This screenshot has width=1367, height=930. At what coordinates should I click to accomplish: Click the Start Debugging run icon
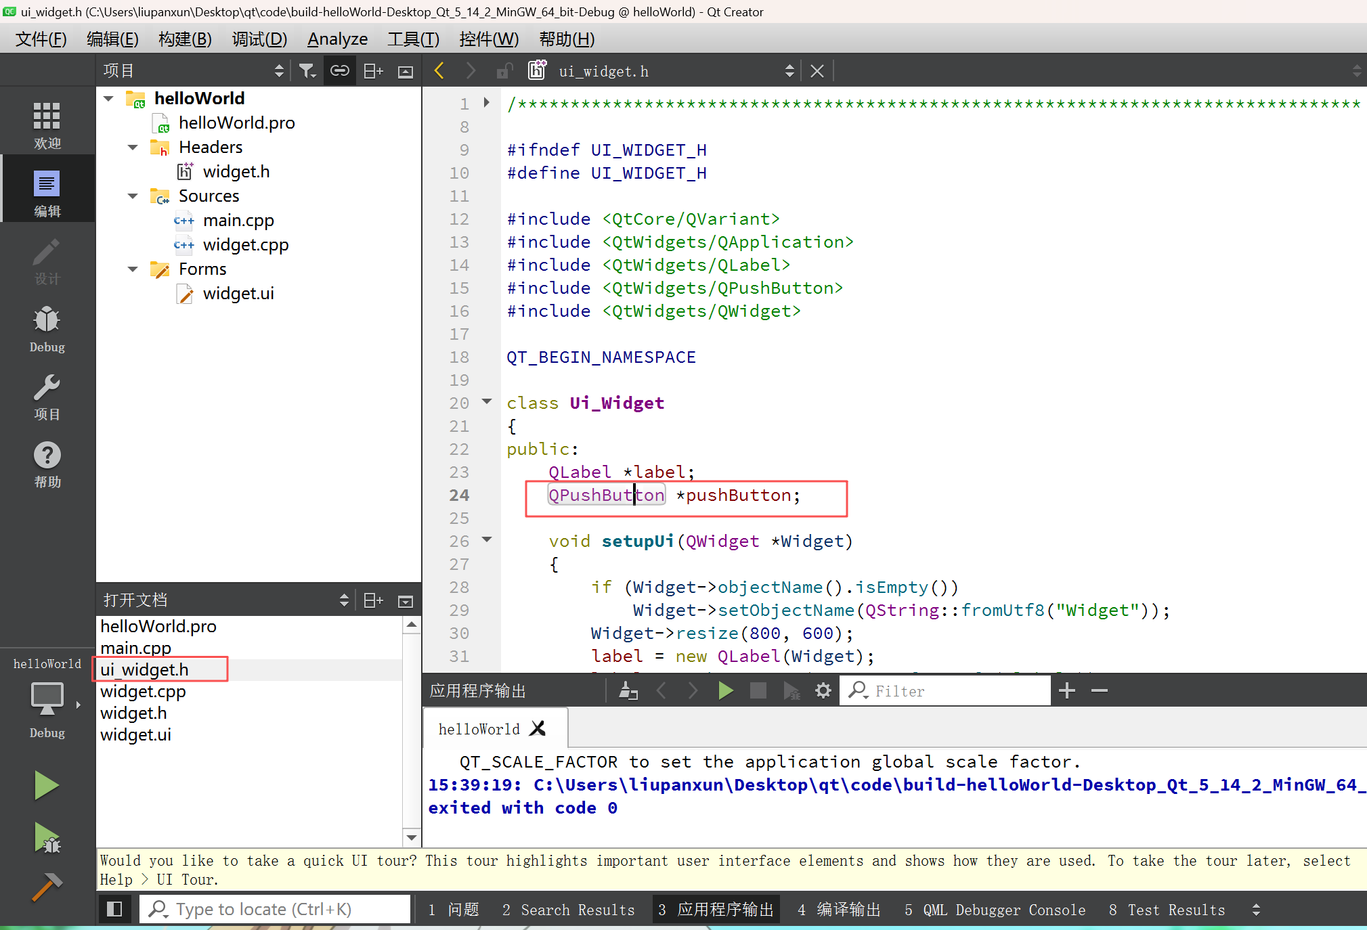tap(46, 838)
